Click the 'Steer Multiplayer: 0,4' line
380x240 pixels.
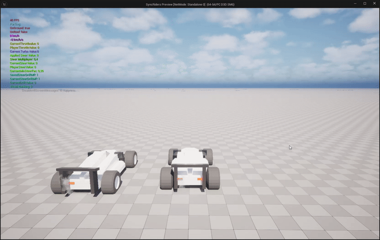tap(24, 59)
